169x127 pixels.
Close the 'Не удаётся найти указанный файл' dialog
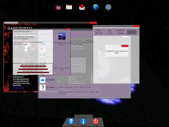[125, 46]
